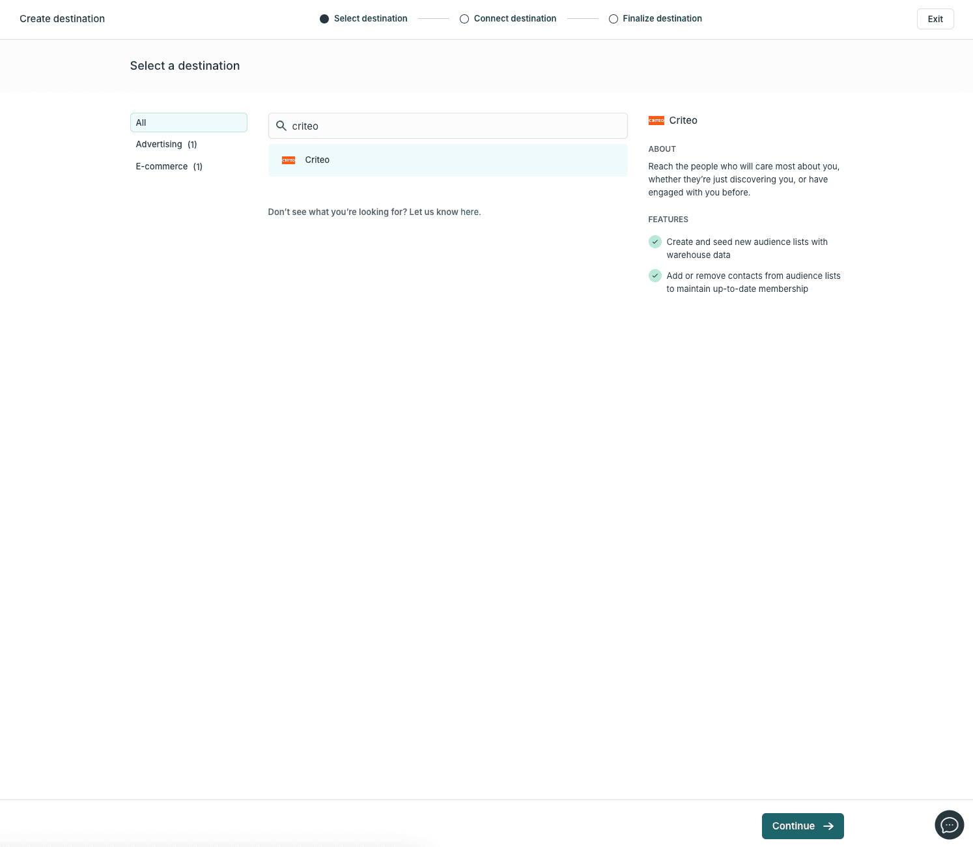Select the E-commerce category filter
Image resolution: width=973 pixels, height=847 pixels.
pos(169,166)
